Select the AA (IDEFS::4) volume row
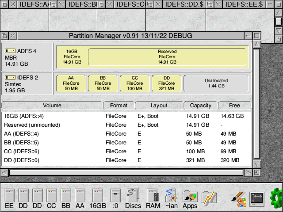Viewport: 283px width, 212px height. point(126,134)
